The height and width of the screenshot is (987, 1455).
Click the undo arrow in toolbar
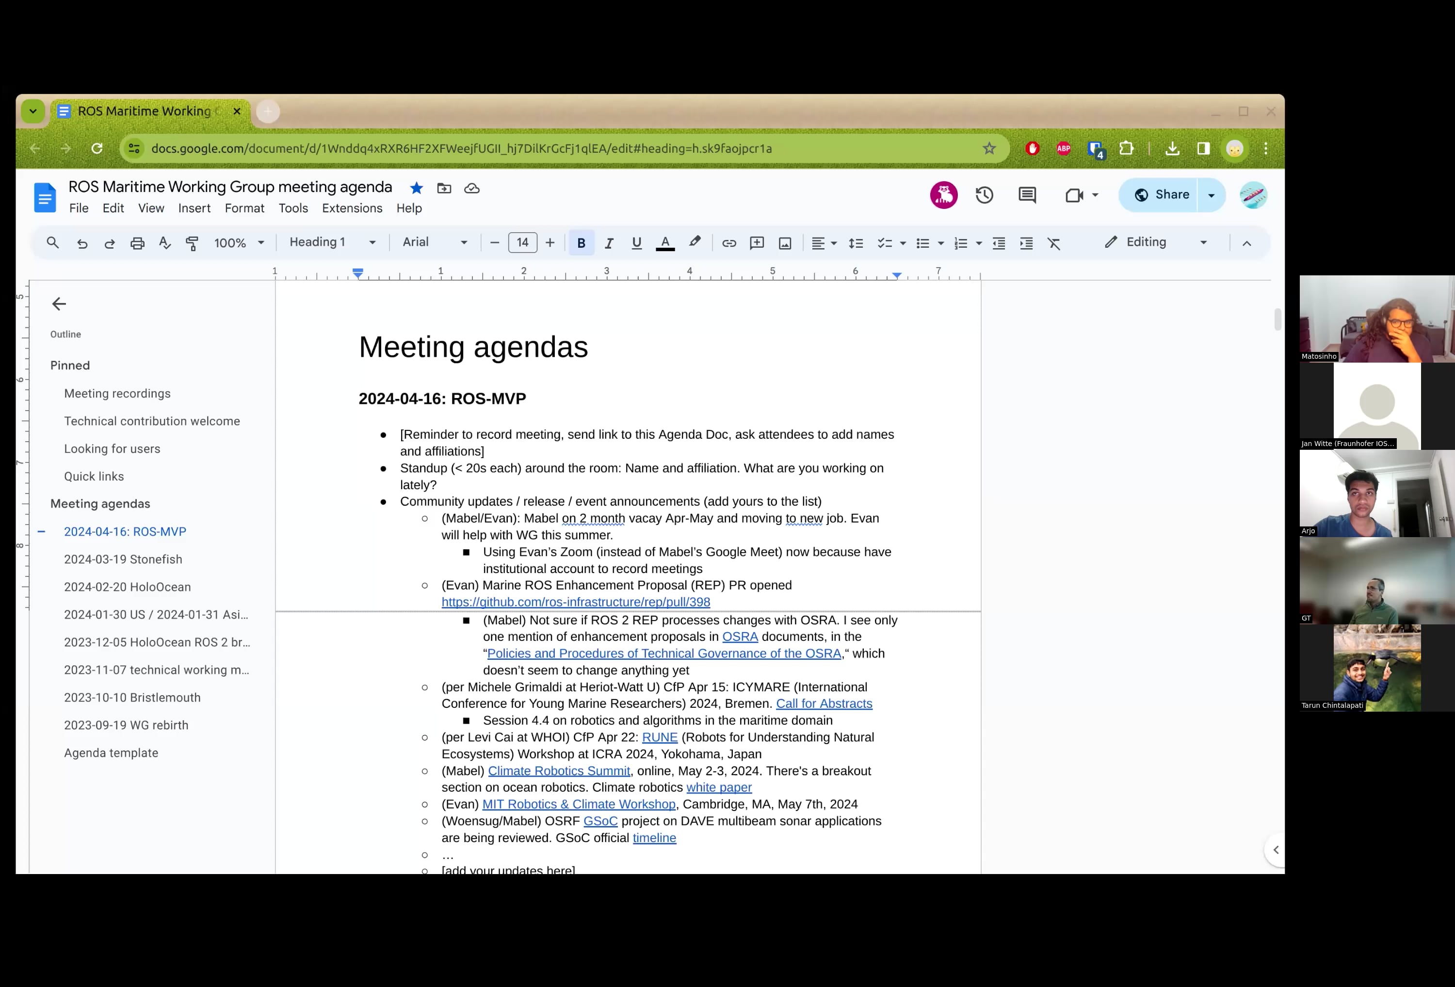coord(82,243)
